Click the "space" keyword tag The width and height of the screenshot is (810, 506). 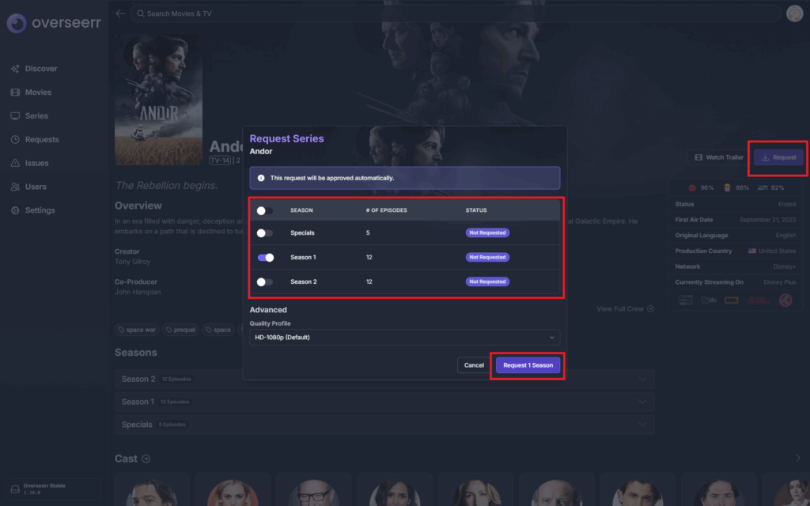pyautogui.click(x=218, y=330)
